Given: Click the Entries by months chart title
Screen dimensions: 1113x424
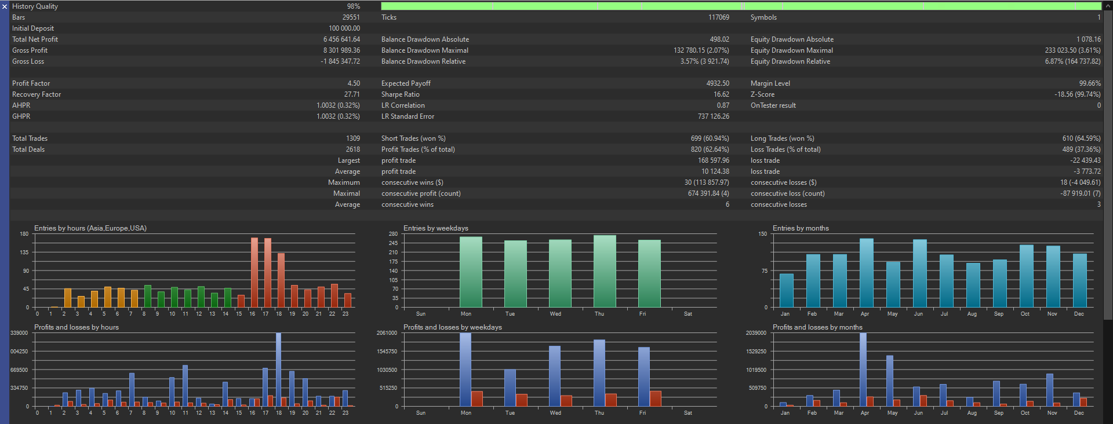Looking at the screenshot, I should click(x=801, y=228).
